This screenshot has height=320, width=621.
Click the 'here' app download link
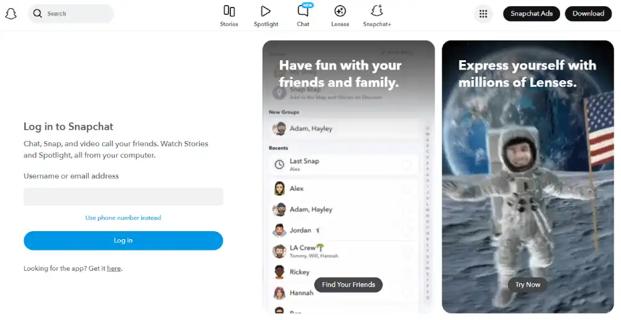pos(114,268)
